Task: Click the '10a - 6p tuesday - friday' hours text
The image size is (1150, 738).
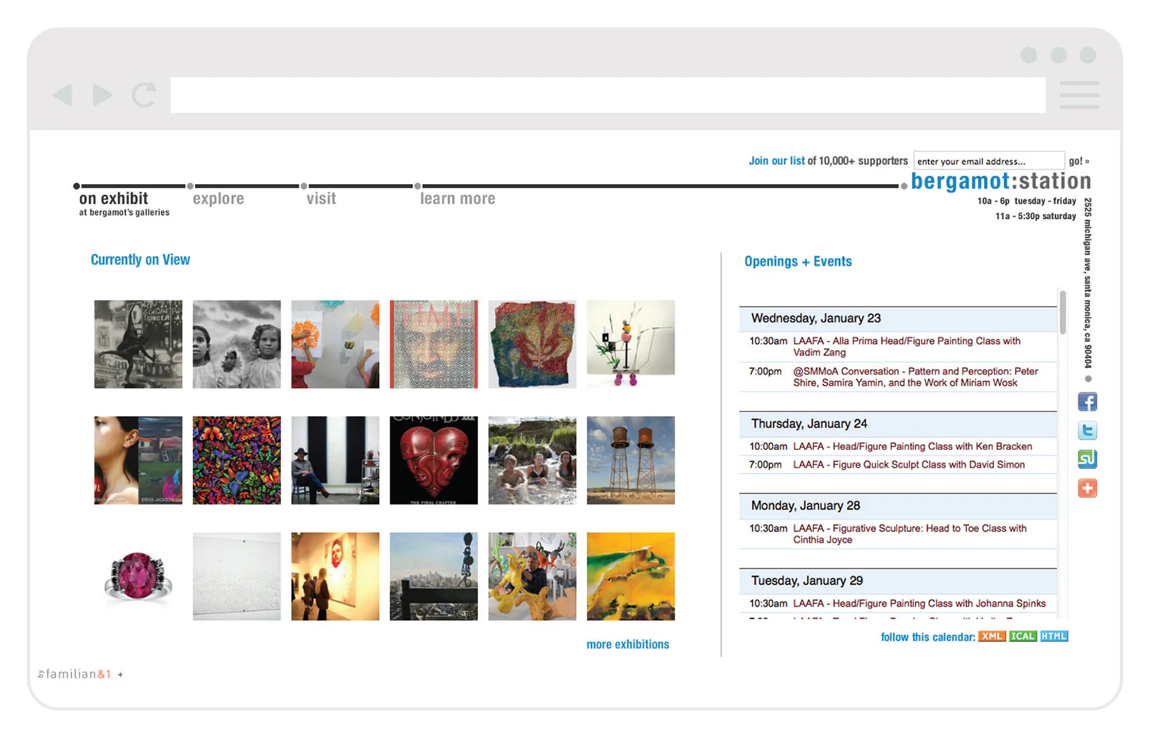Action: [1027, 201]
